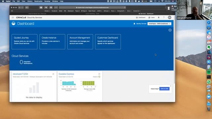
Task: Open the Develop menu
Action: click(47, 1)
